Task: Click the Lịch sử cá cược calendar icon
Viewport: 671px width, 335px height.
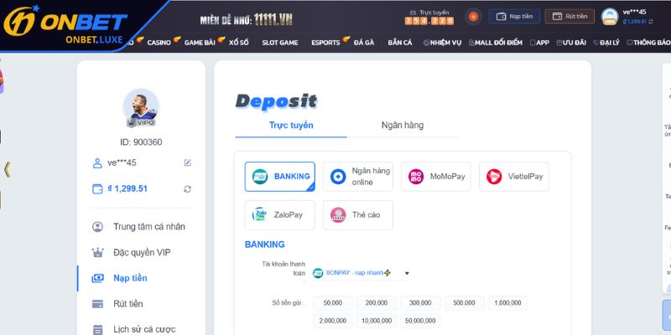Action: click(x=97, y=329)
